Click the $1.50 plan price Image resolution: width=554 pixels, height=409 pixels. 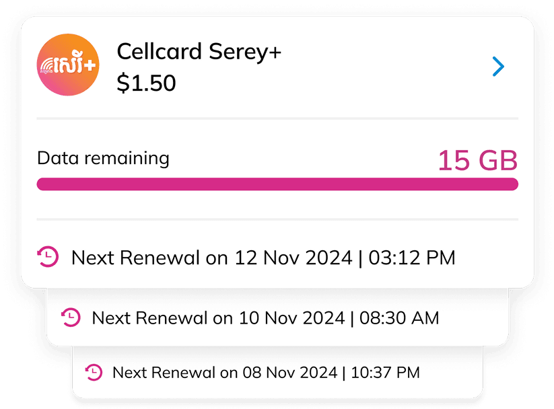click(x=146, y=83)
